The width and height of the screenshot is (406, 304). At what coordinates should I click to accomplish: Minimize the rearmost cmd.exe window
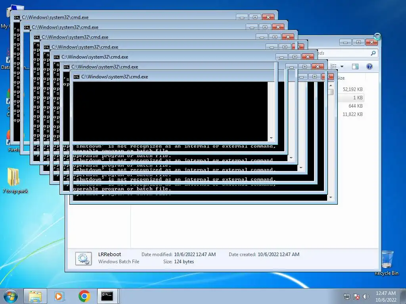pos(242,17)
